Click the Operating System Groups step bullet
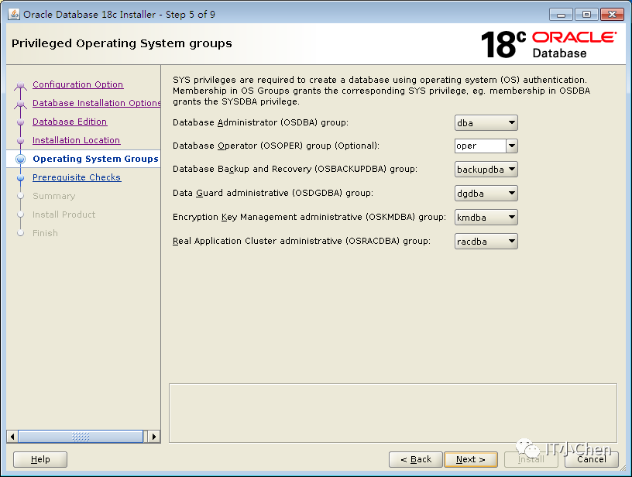This screenshot has width=632, height=477. tap(21, 159)
